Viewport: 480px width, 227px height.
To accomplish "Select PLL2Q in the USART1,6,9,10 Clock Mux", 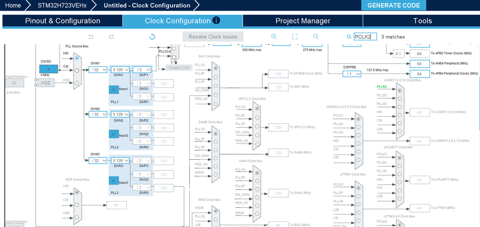I will [x=399, y=98].
